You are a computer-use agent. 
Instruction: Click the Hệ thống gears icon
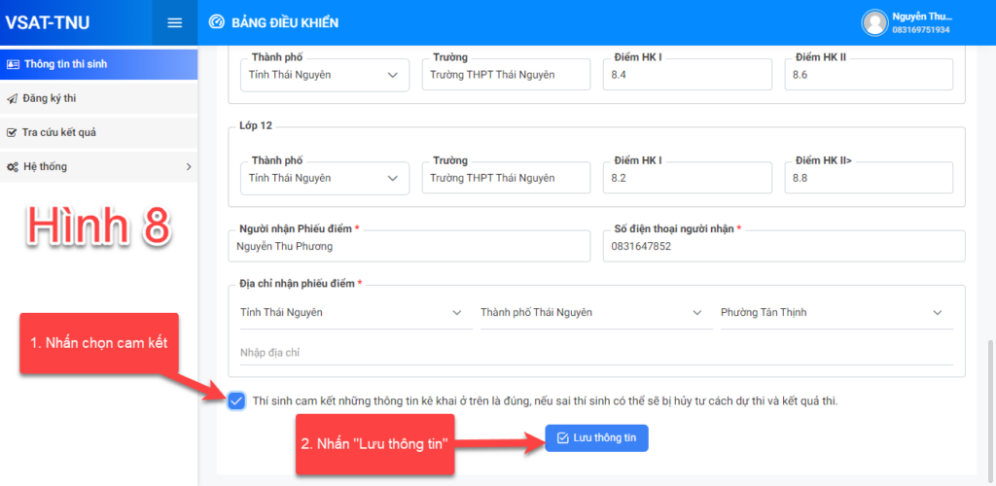click(13, 166)
